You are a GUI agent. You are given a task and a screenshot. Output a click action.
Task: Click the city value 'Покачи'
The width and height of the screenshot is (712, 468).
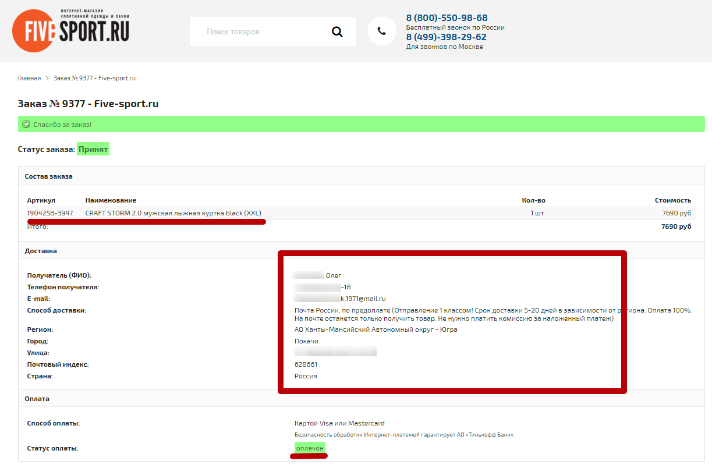(x=306, y=341)
